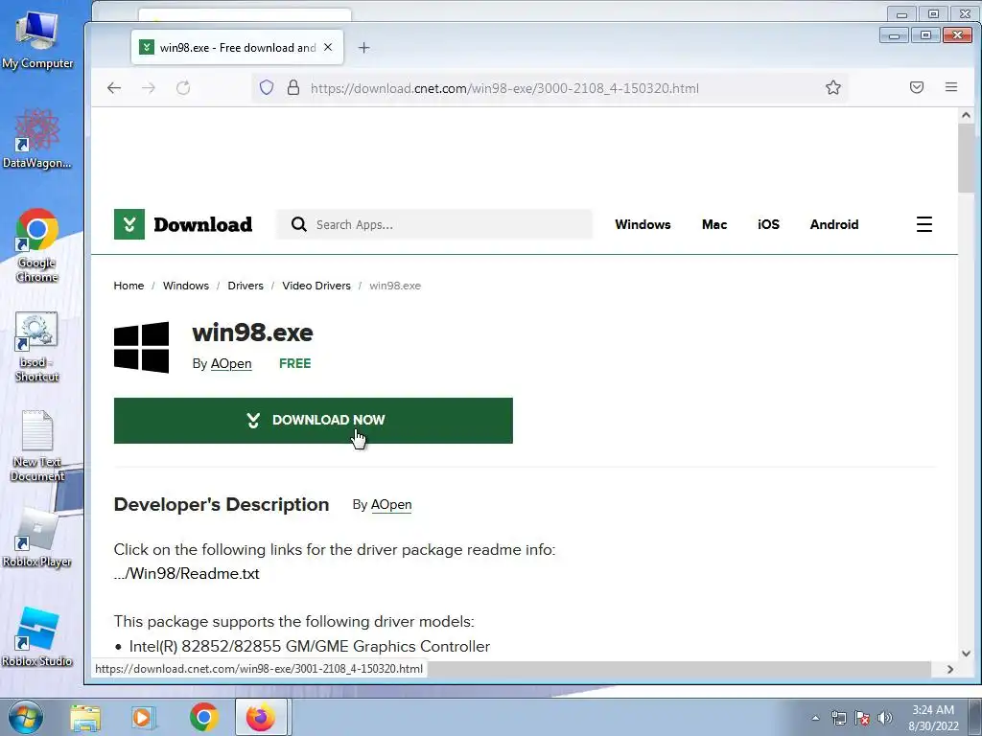This screenshot has height=736, width=982.
Task: Reload the page with the refresh icon
Action: (183, 88)
